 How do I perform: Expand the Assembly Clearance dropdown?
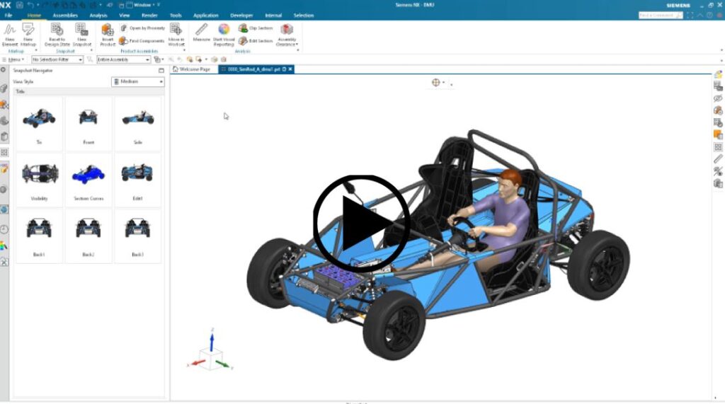click(287, 34)
